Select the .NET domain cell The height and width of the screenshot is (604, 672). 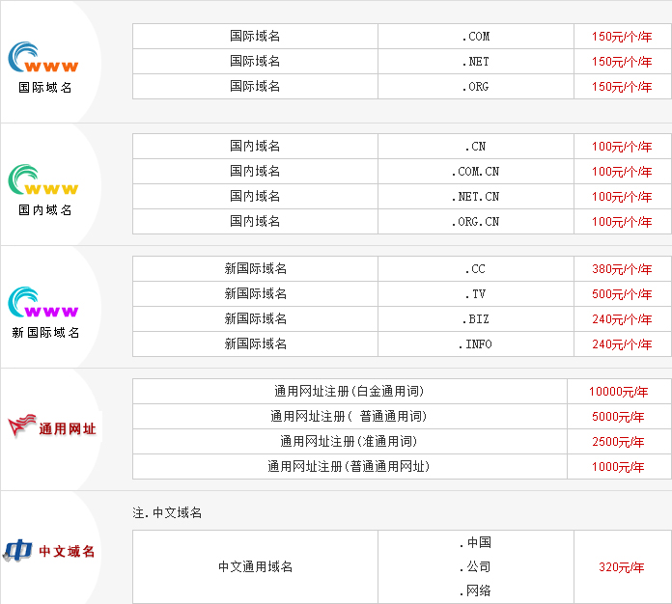[x=475, y=62]
